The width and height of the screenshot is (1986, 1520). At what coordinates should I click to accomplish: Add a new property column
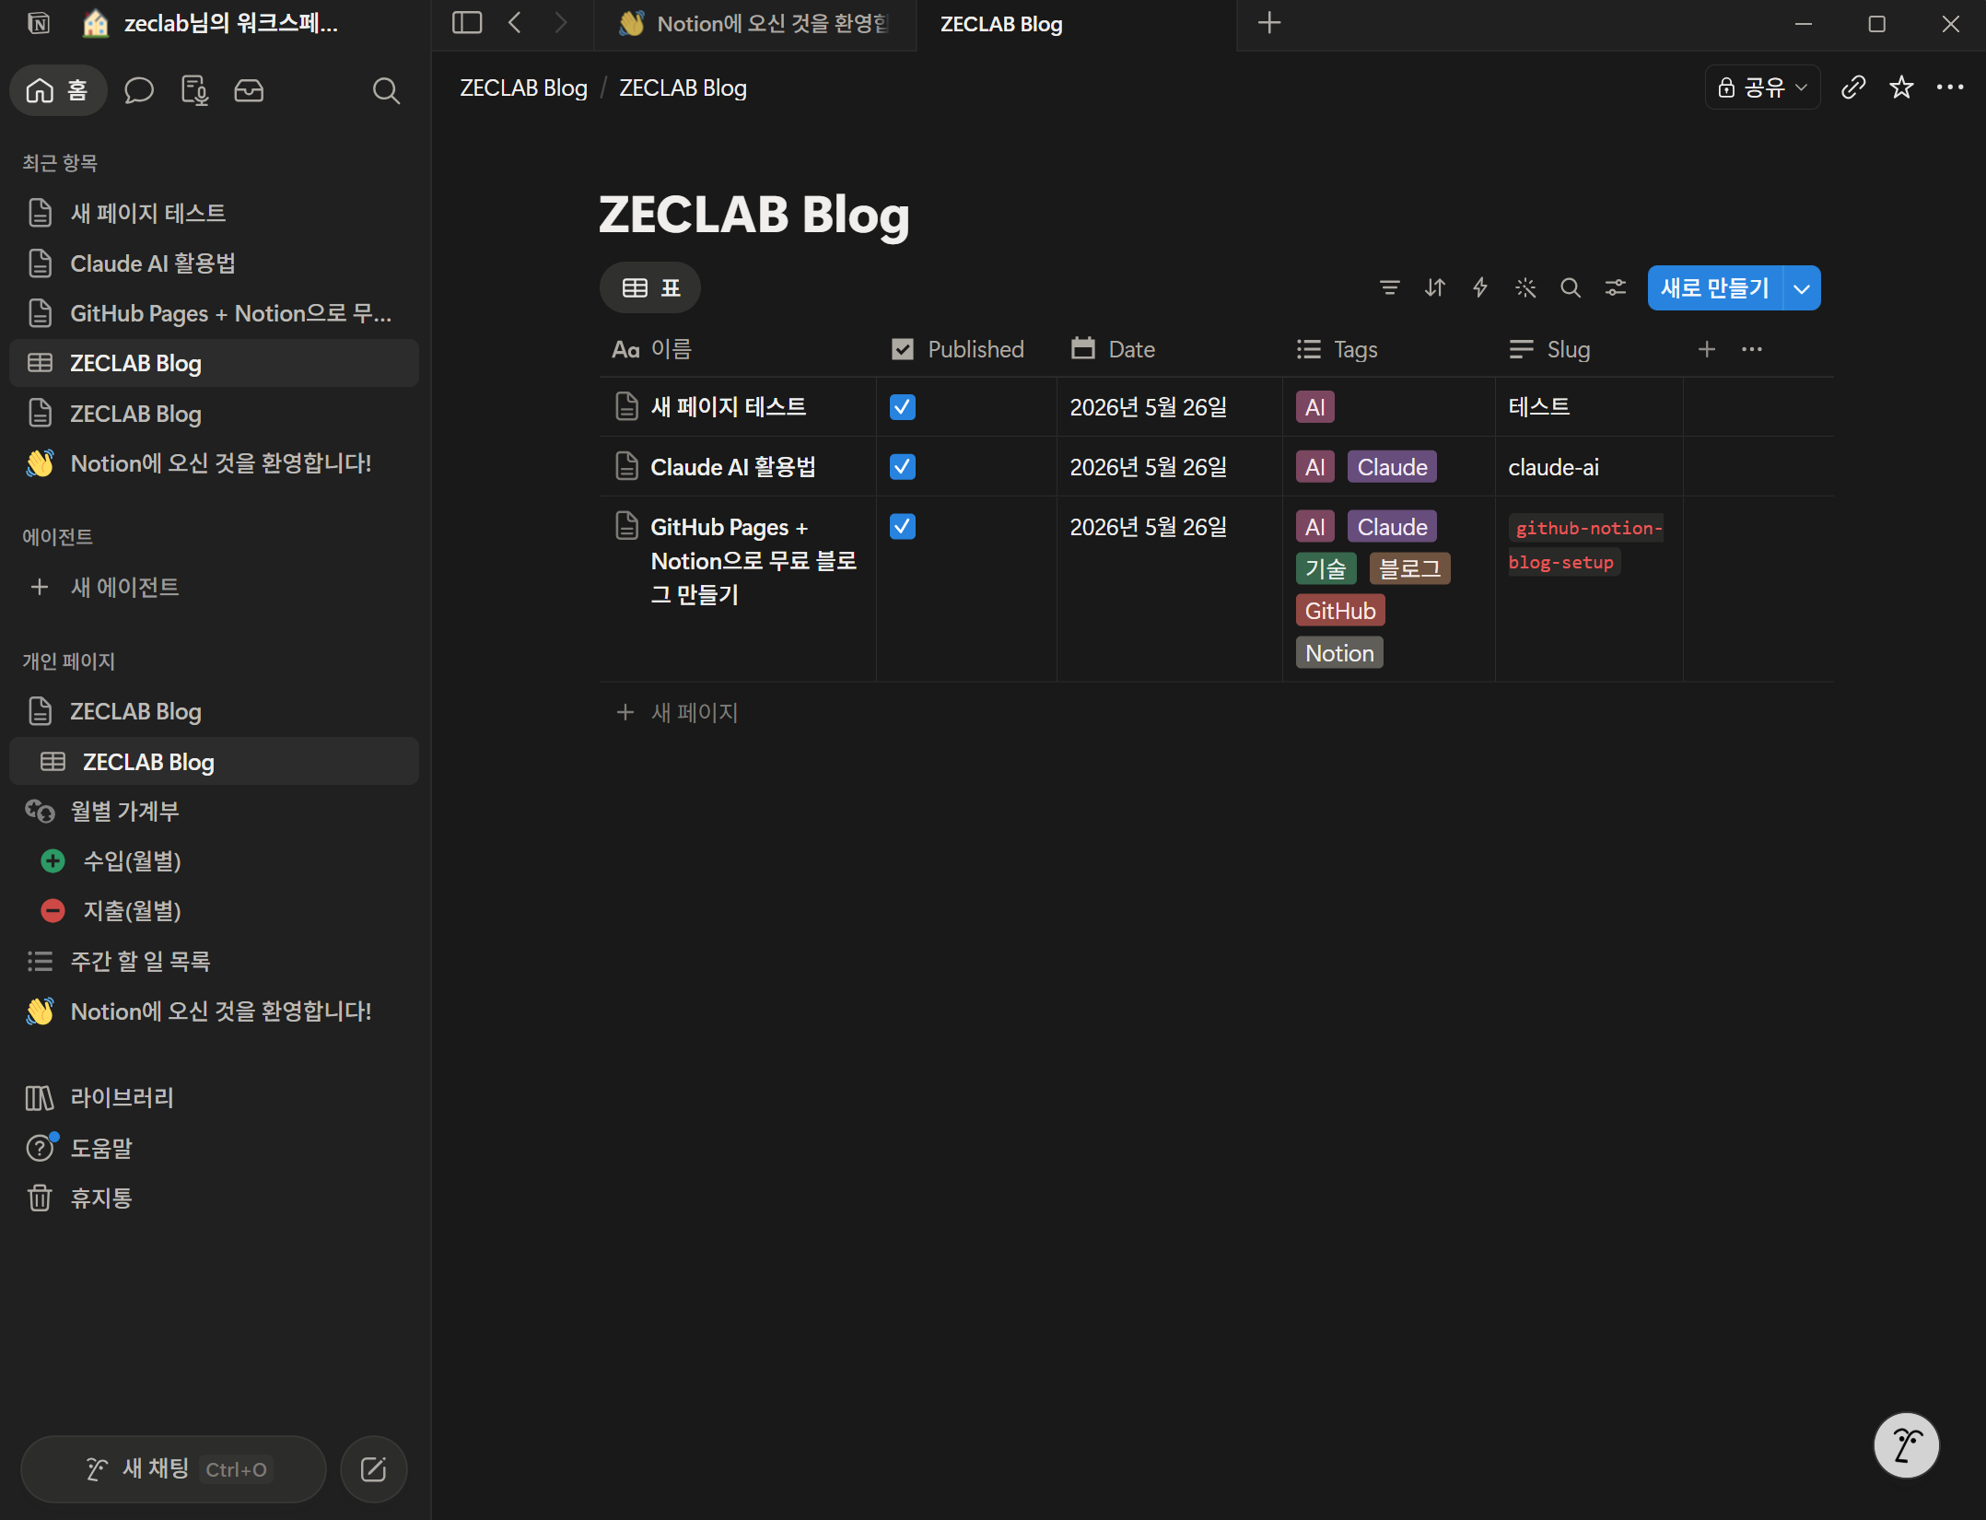coord(1707,349)
